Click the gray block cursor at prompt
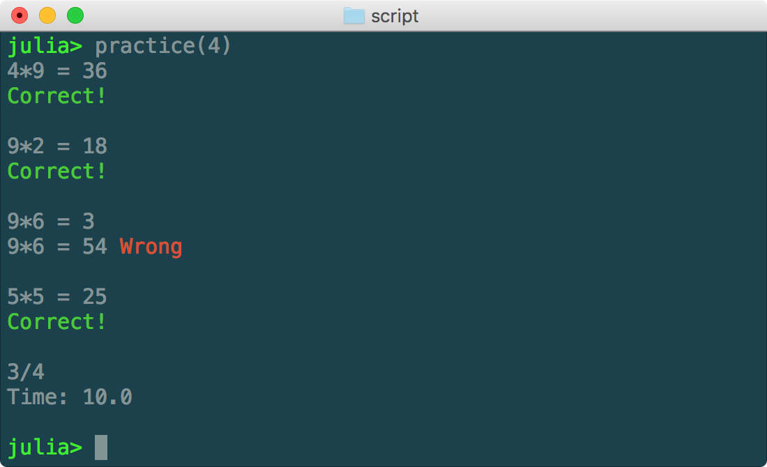This screenshot has width=767, height=467. 101,447
